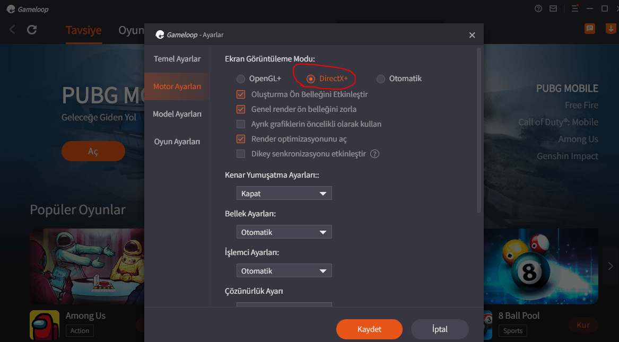
Task: Select Genshin Impact in right game list
Action: [x=568, y=156]
